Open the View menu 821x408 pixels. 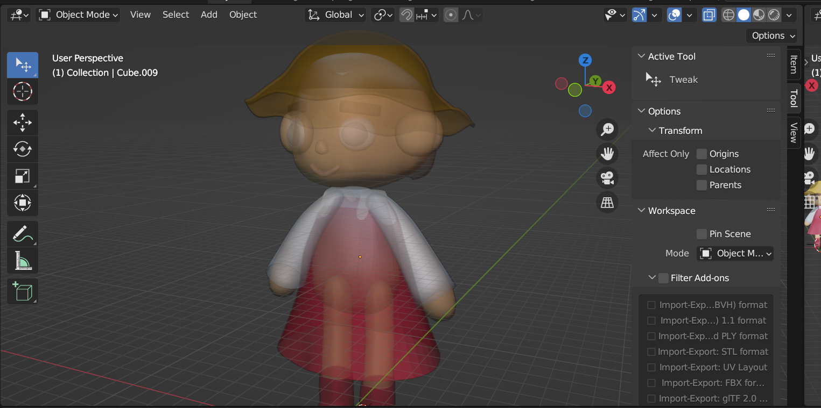click(x=140, y=15)
